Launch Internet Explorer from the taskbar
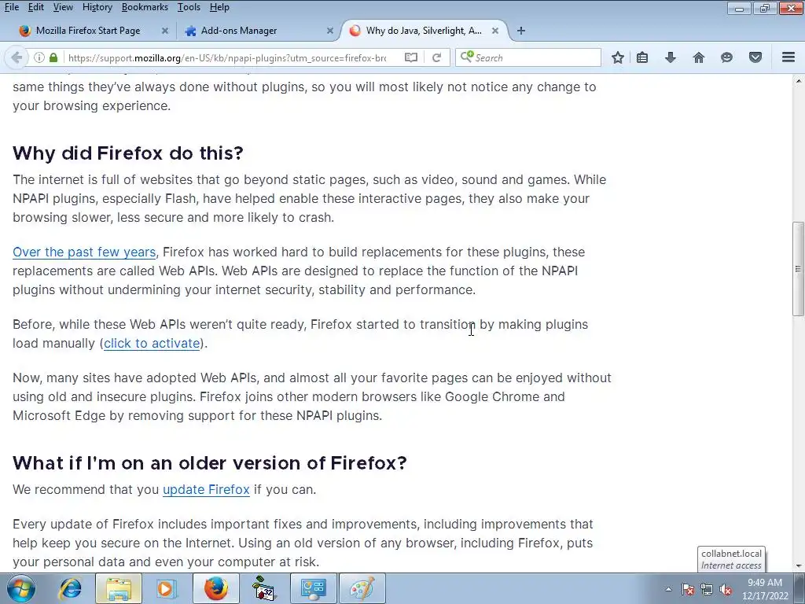The width and height of the screenshot is (805, 604). click(69, 588)
